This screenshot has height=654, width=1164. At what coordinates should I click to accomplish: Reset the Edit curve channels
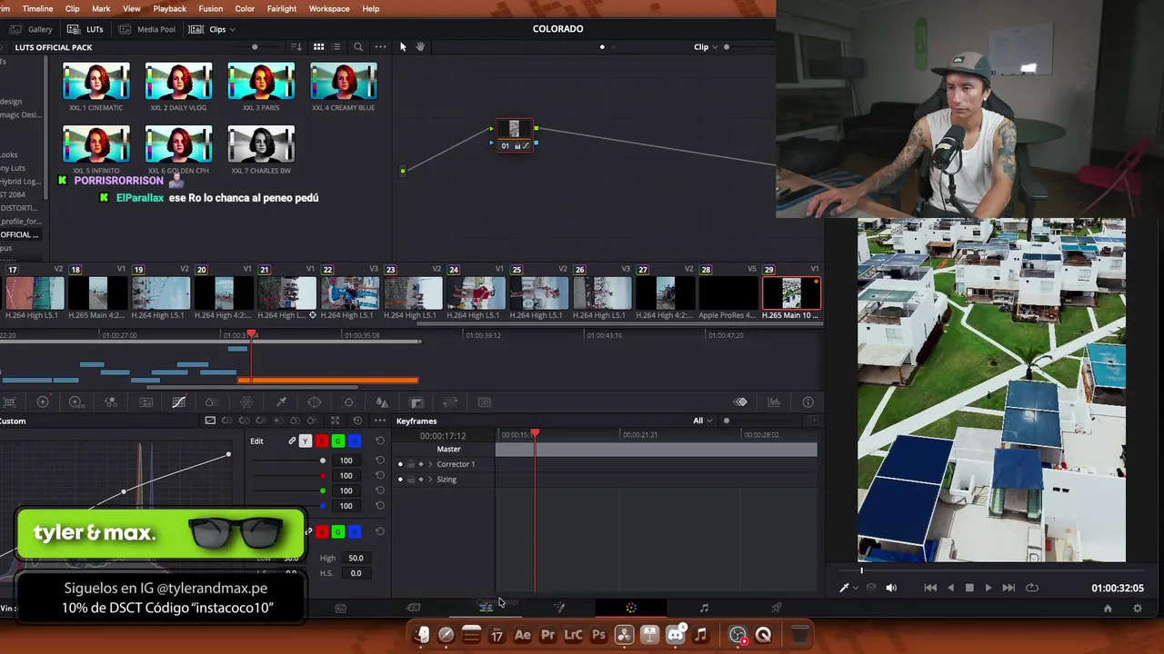tap(380, 441)
